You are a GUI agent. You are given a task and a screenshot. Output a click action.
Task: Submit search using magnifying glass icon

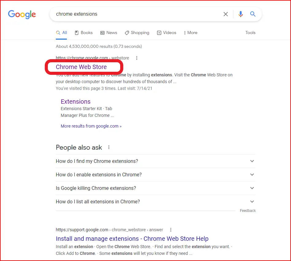click(253, 14)
